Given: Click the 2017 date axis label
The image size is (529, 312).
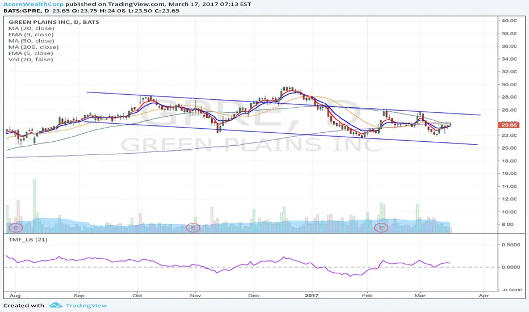Looking at the screenshot, I should click(x=312, y=296).
